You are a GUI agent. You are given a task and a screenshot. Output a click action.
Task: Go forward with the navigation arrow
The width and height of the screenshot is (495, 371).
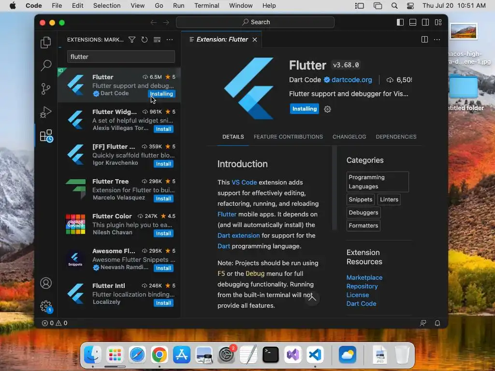[166, 22]
